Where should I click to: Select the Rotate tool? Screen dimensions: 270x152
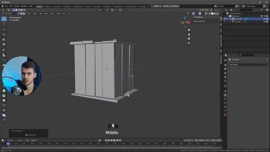pos(4,35)
